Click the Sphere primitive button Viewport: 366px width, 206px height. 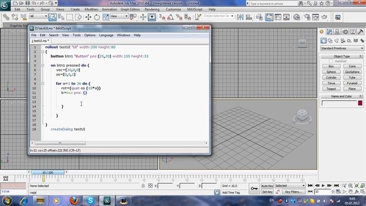click(331, 72)
